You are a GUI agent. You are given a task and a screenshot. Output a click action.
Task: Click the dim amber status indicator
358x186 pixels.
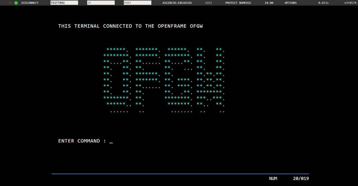(10, 3)
